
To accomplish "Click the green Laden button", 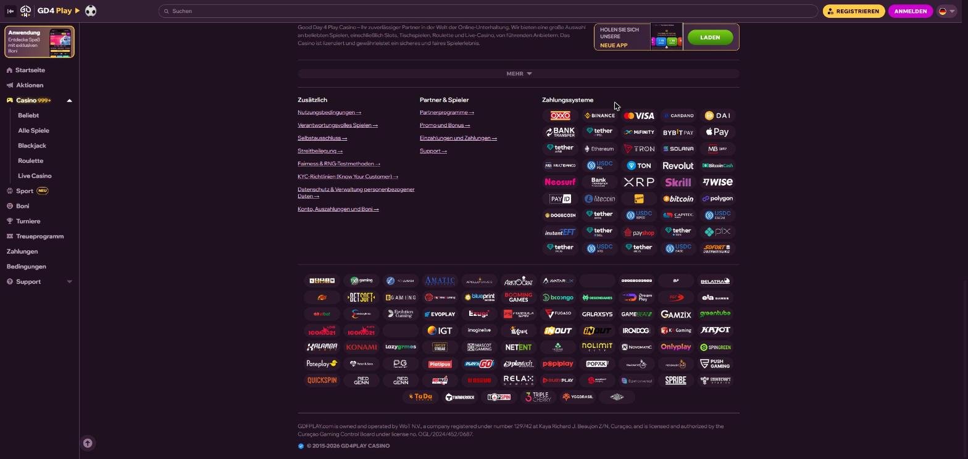I will [x=710, y=37].
